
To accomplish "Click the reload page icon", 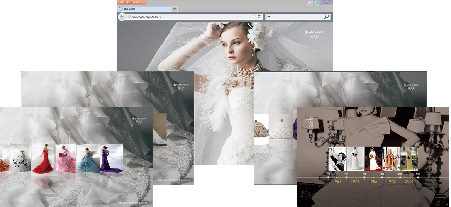I will pyautogui.click(x=259, y=17).
